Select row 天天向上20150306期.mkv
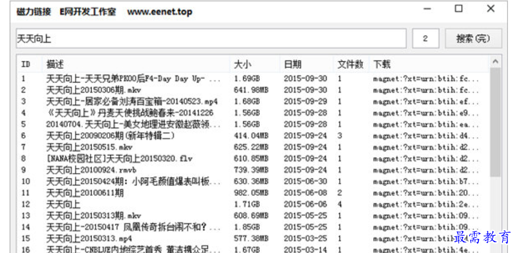Image resolution: width=515 pixels, height=253 pixels. pos(254,90)
